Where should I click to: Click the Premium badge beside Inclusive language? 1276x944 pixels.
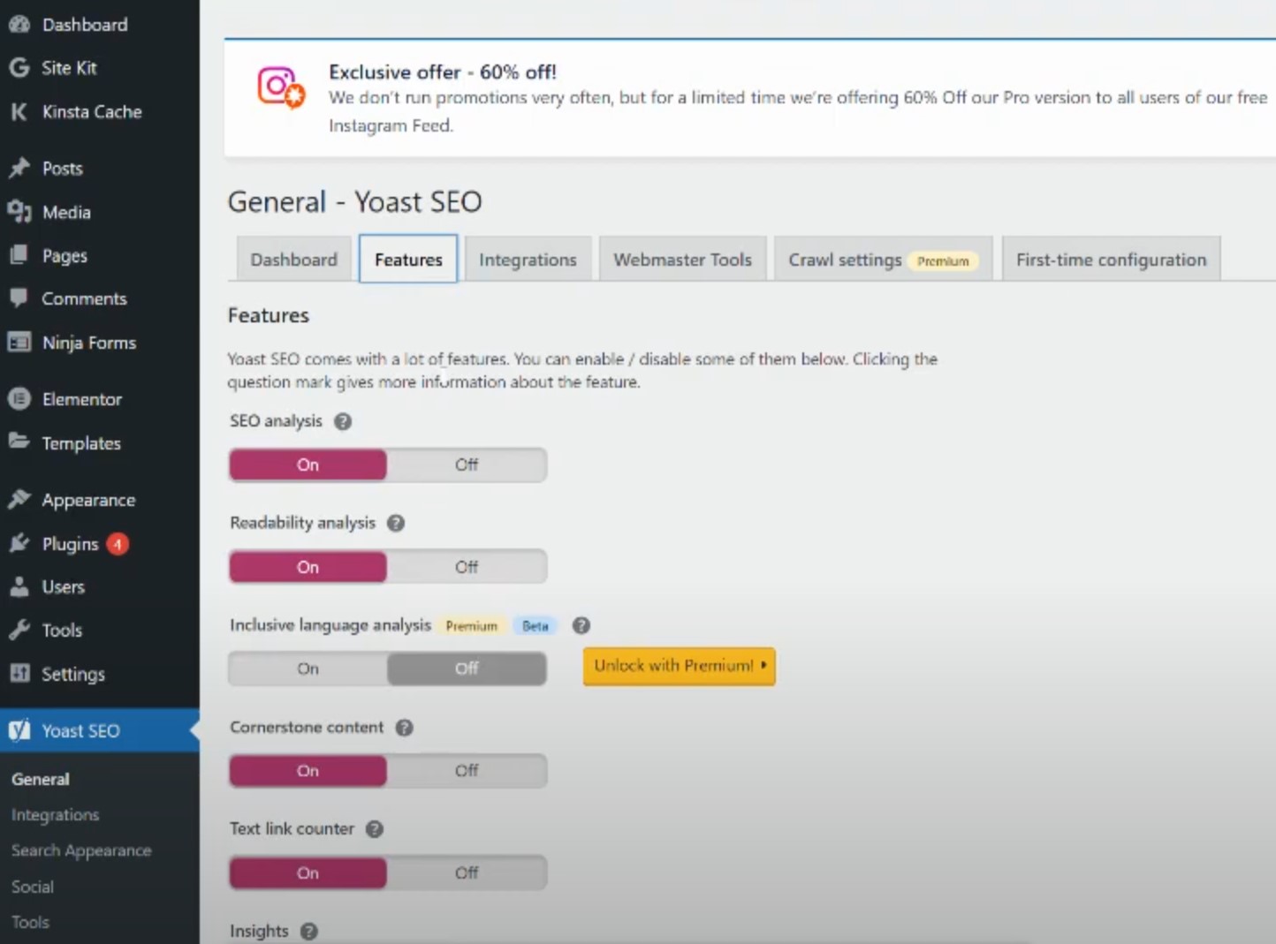point(472,626)
